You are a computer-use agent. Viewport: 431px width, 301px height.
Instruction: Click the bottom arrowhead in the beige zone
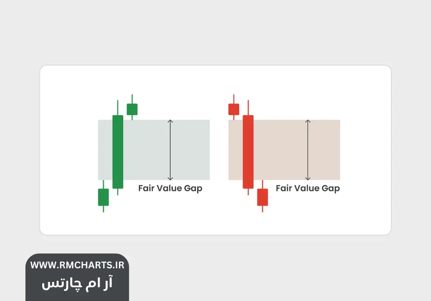pos(308,178)
